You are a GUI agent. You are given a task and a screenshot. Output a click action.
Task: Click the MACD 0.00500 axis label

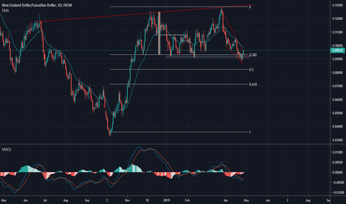pyautogui.click(x=337, y=162)
